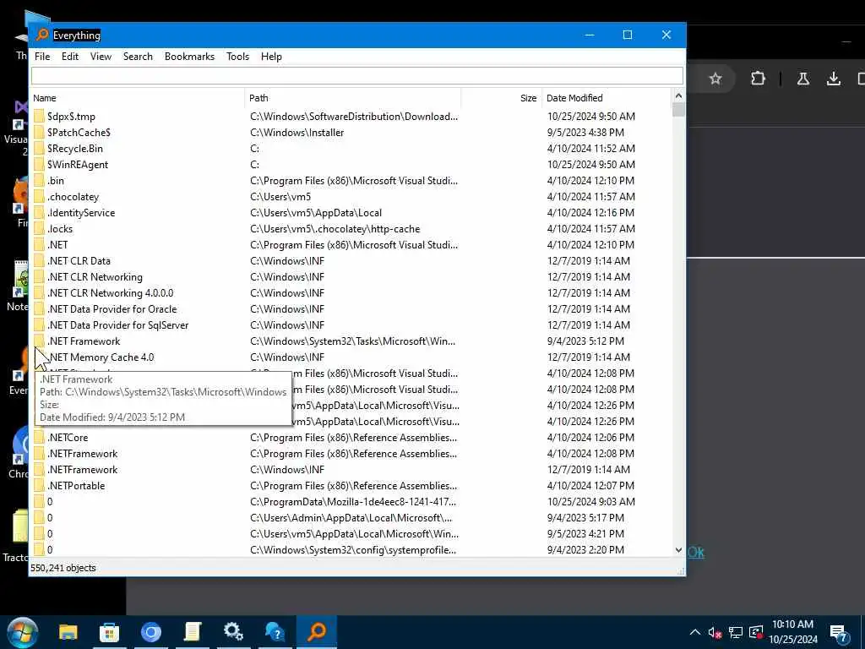Click path 'C:\Windows\System32\config\systemprofile...'
Image resolution: width=865 pixels, height=649 pixels.
[x=353, y=549]
